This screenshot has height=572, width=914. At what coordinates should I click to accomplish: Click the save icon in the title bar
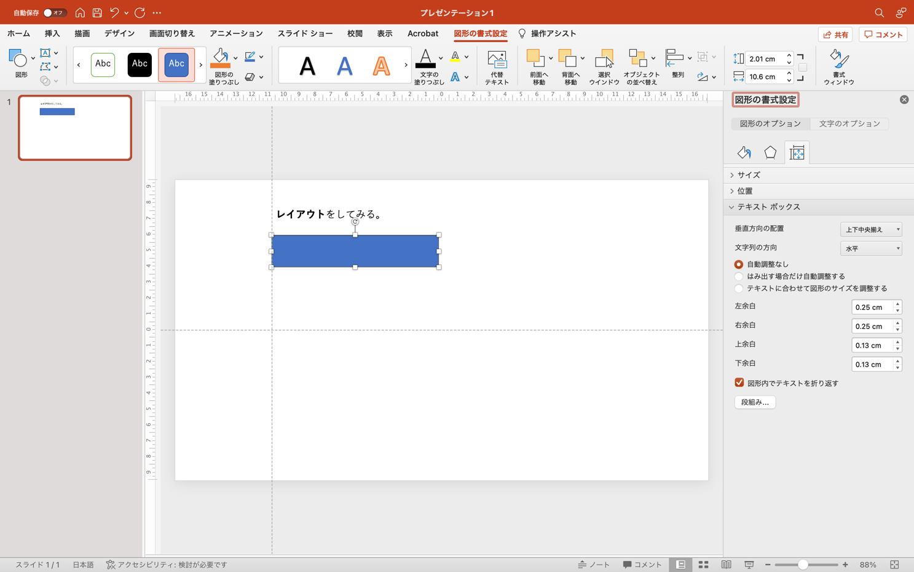click(97, 12)
